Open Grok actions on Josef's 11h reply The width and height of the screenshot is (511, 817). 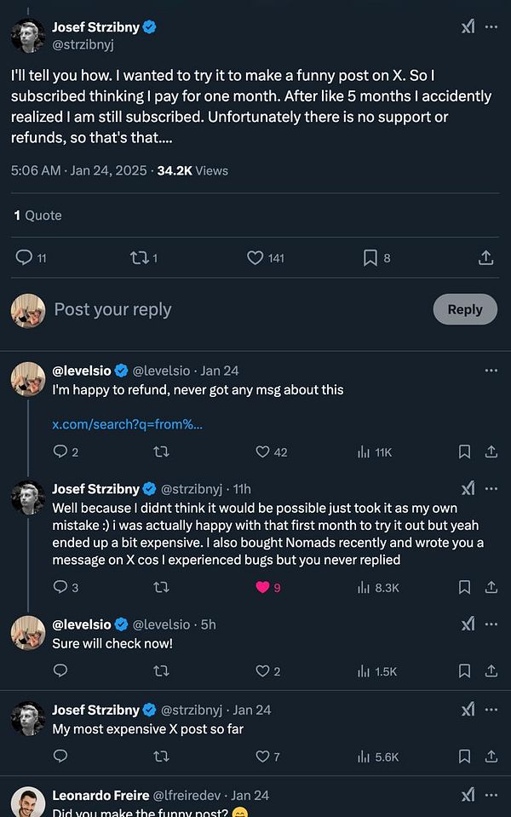[x=468, y=488]
